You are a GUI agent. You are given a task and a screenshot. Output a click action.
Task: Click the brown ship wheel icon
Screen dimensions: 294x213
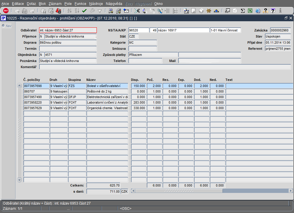(209, 11)
